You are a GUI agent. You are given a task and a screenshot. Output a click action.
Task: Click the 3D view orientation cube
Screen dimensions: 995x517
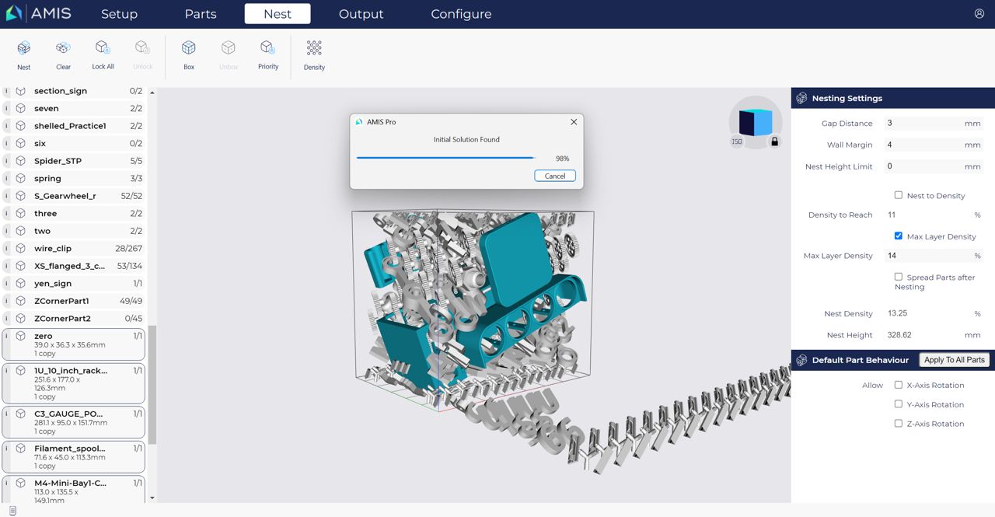click(x=756, y=121)
